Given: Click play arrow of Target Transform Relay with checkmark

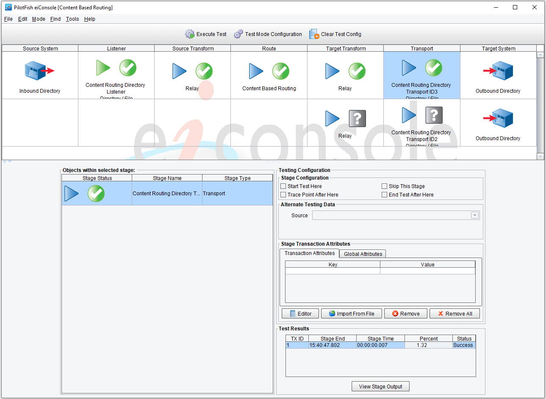Looking at the screenshot, I should click(x=332, y=71).
